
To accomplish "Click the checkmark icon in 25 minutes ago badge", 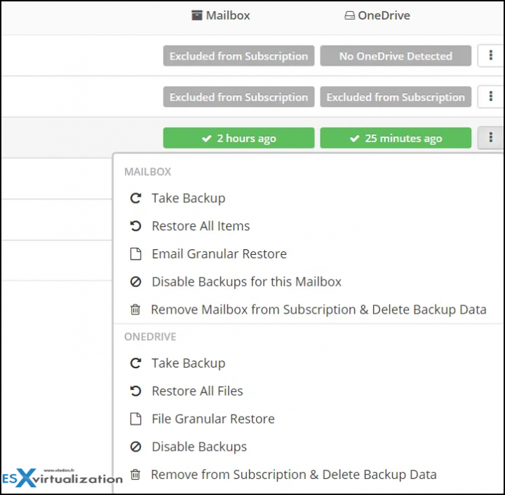I will click(x=355, y=138).
